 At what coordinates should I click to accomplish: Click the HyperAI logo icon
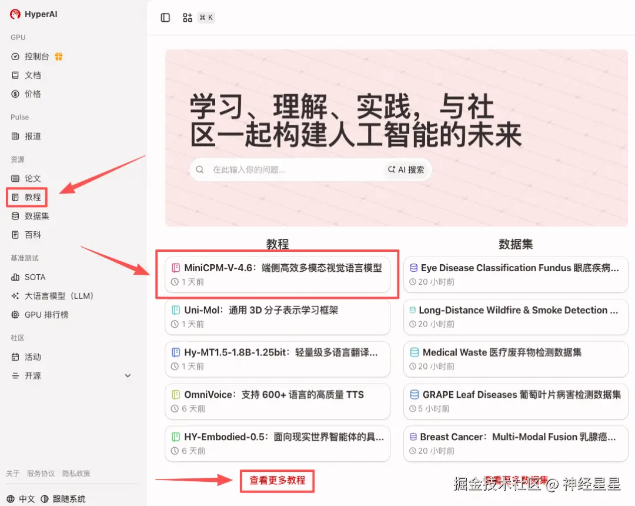[x=15, y=14]
